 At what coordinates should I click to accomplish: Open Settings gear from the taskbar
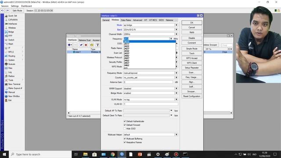(x=158, y=154)
